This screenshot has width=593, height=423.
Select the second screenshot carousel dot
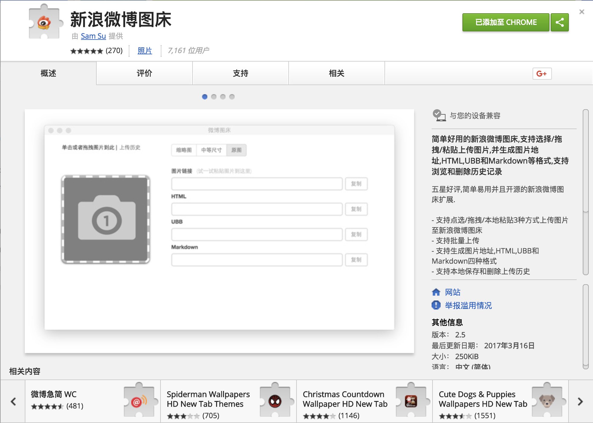tap(214, 97)
